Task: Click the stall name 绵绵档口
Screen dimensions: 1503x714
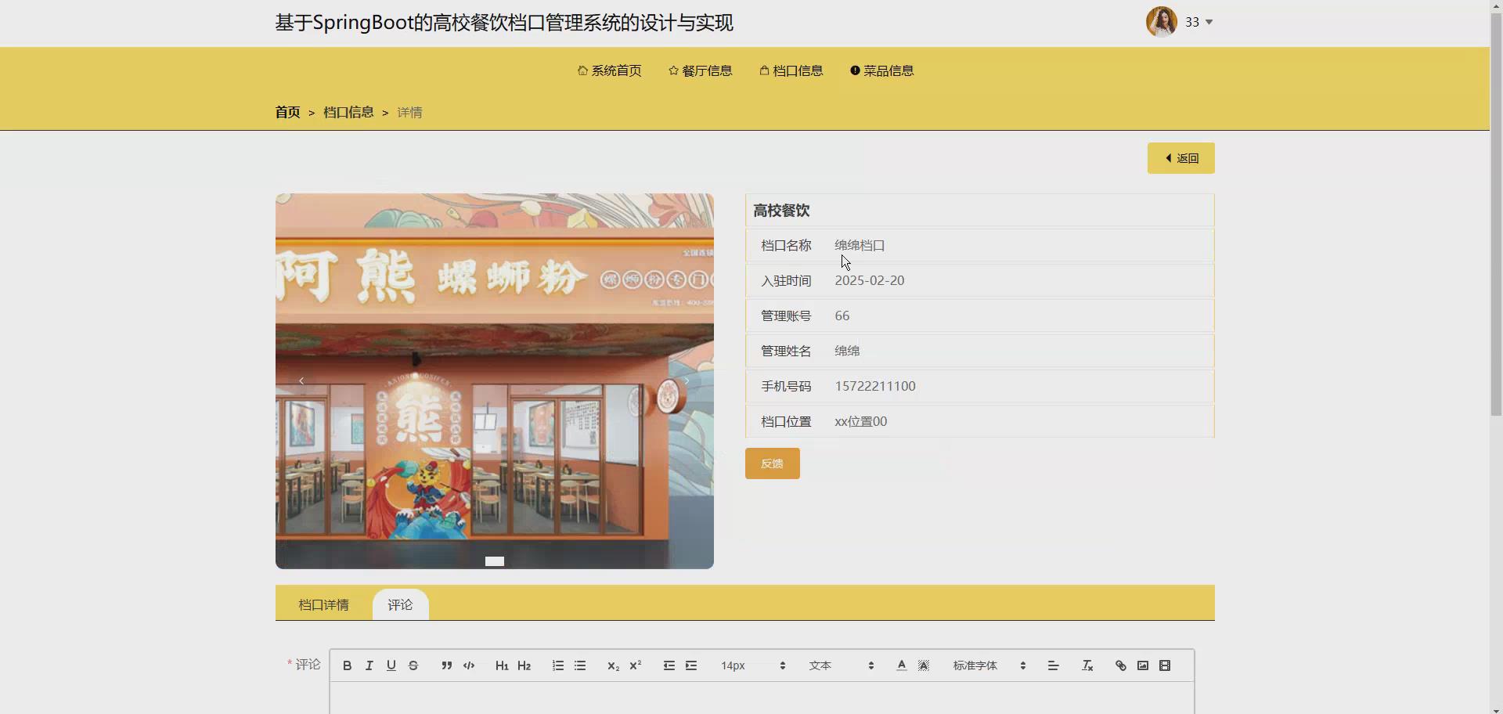Action: pos(860,245)
